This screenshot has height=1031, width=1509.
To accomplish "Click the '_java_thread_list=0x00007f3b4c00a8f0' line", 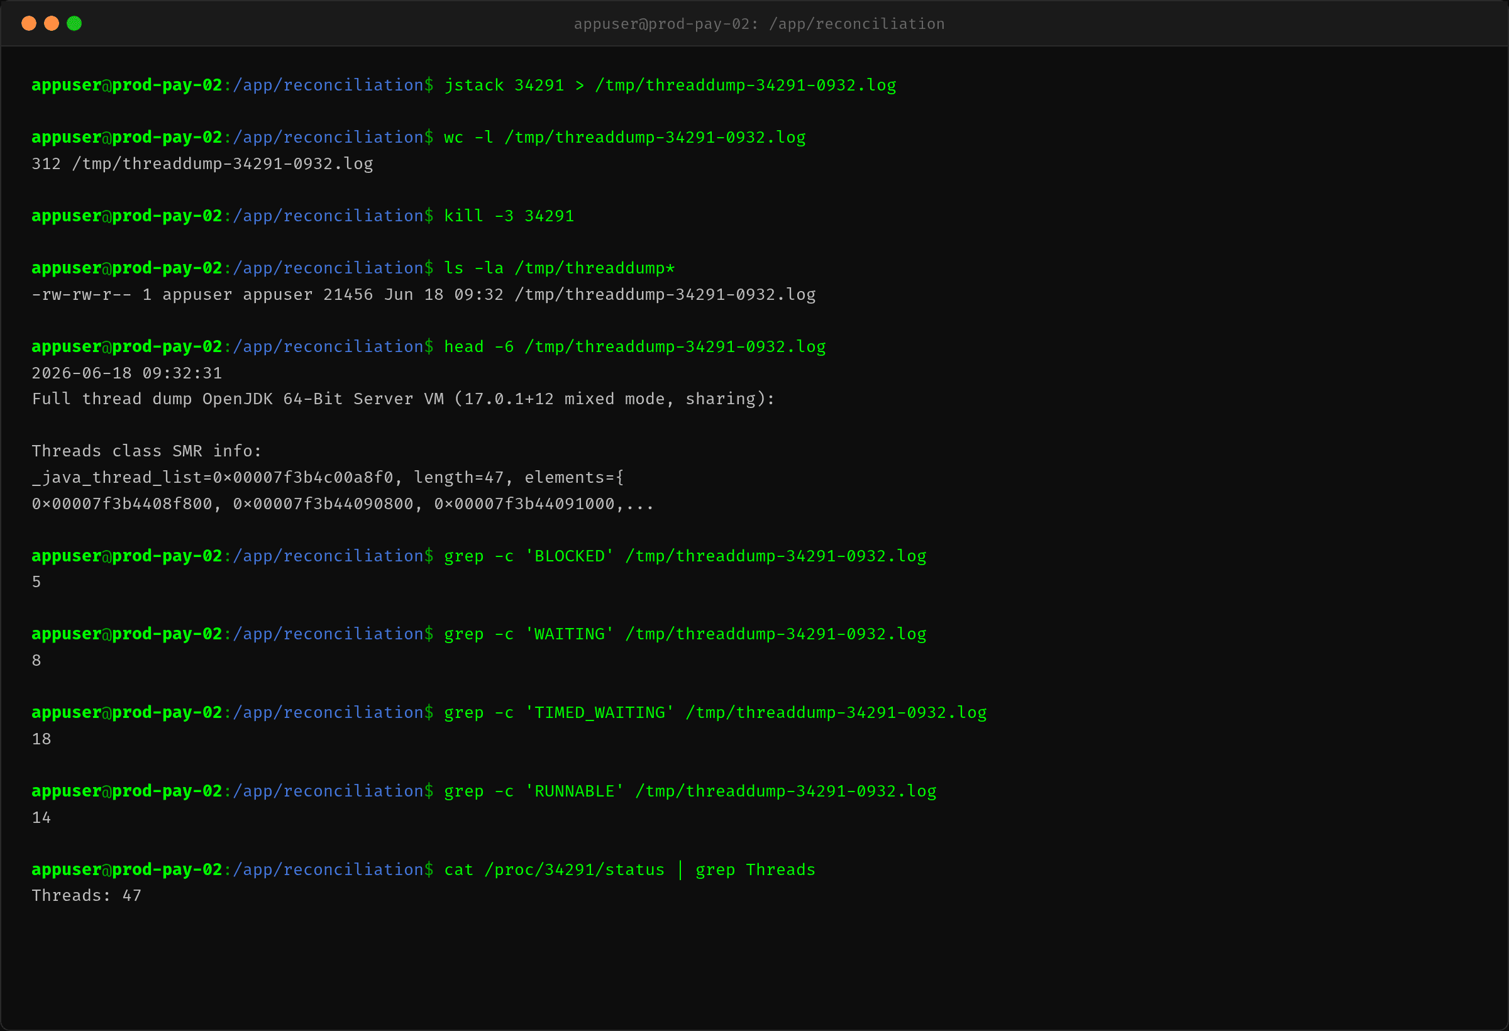I will [x=328, y=477].
